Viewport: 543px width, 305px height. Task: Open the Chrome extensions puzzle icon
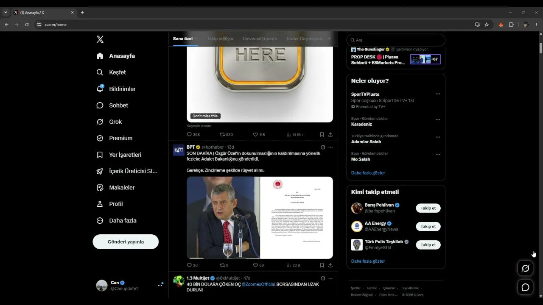click(511, 25)
